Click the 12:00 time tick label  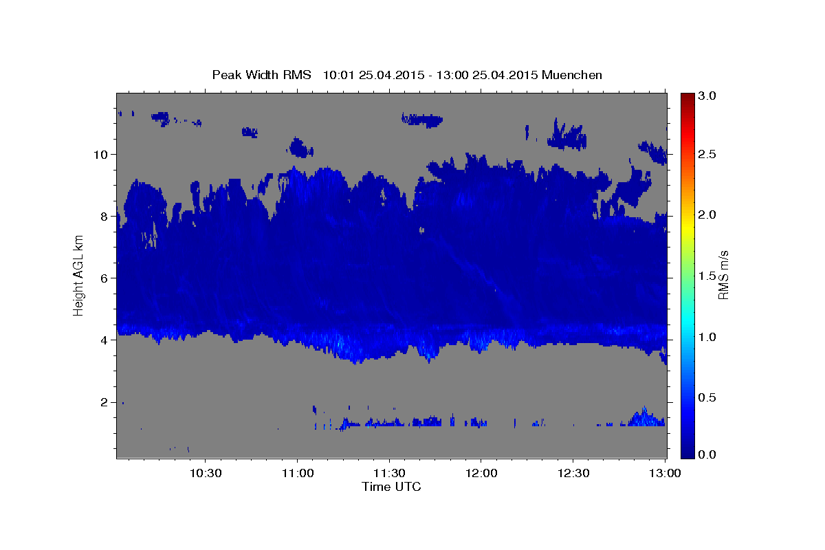point(481,473)
